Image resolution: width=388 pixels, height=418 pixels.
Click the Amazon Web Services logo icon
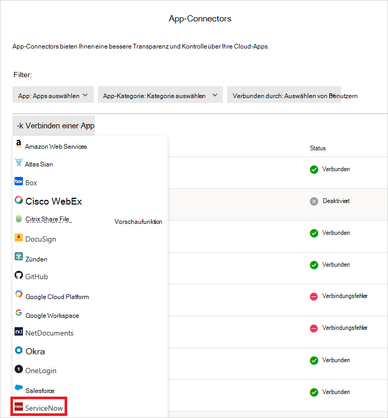pyautogui.click(x=18, y=144)
